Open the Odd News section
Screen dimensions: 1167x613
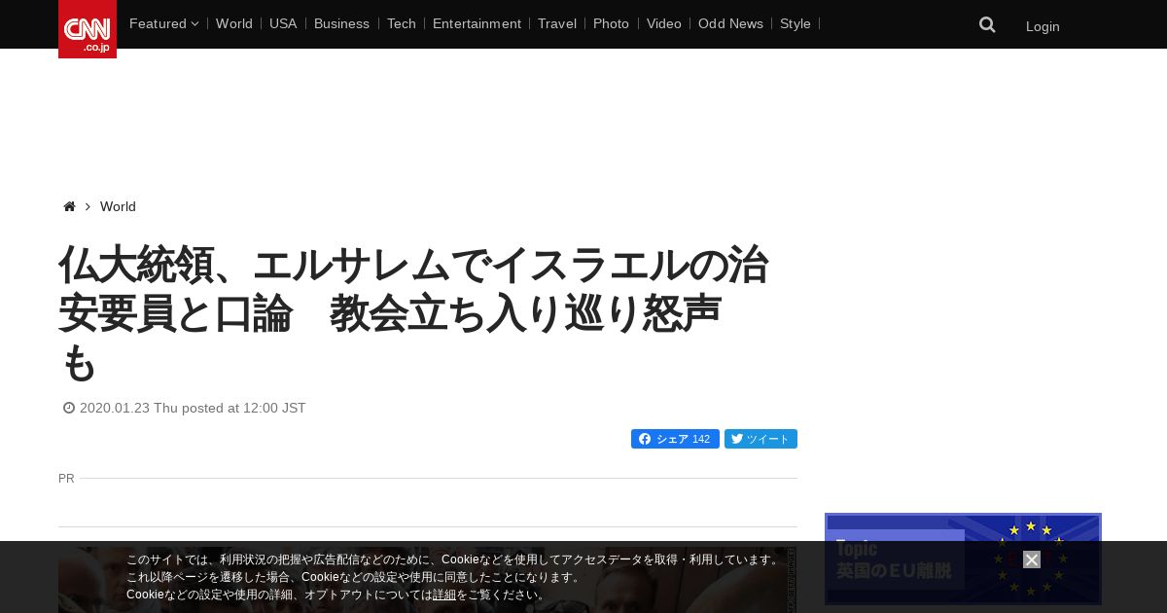click(x=730, y=23)
